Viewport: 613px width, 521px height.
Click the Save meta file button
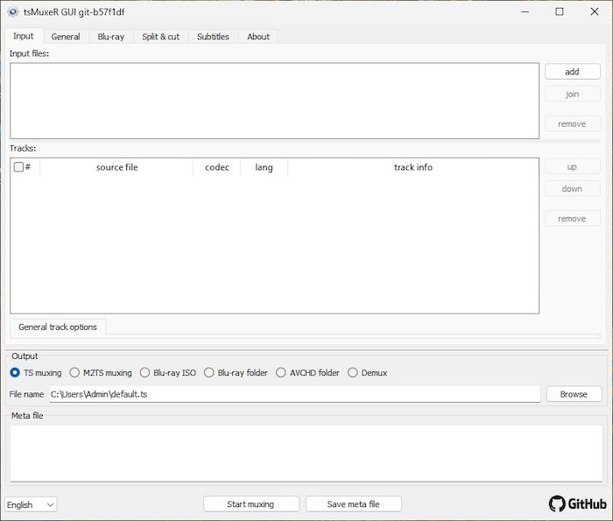pos(353,504)
